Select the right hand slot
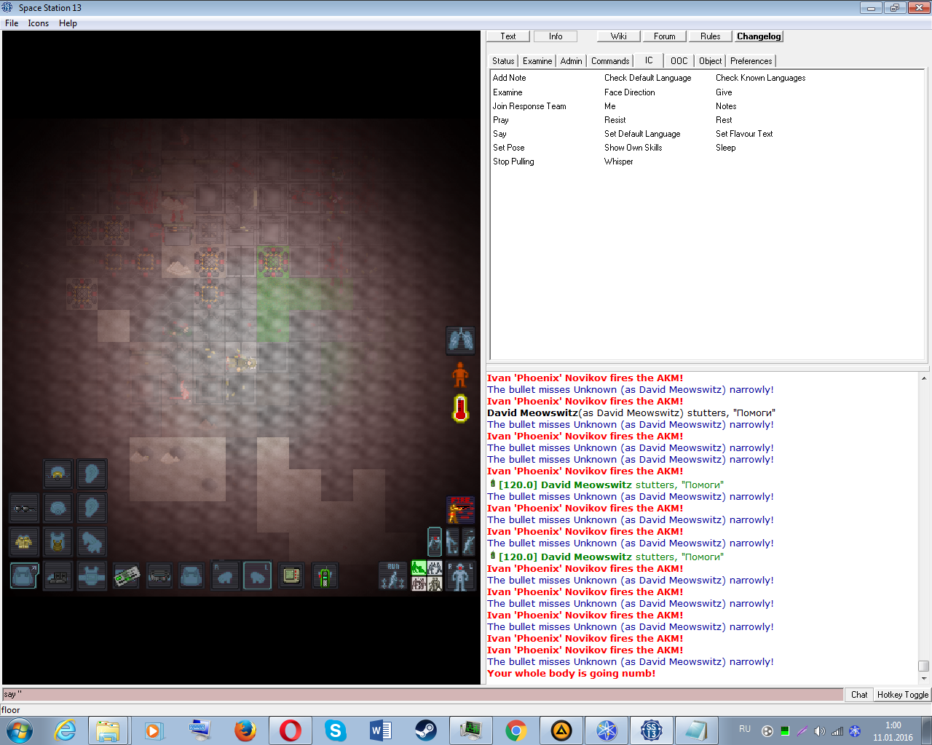This screenshot has height=745, width=932. tap(225, 576)
